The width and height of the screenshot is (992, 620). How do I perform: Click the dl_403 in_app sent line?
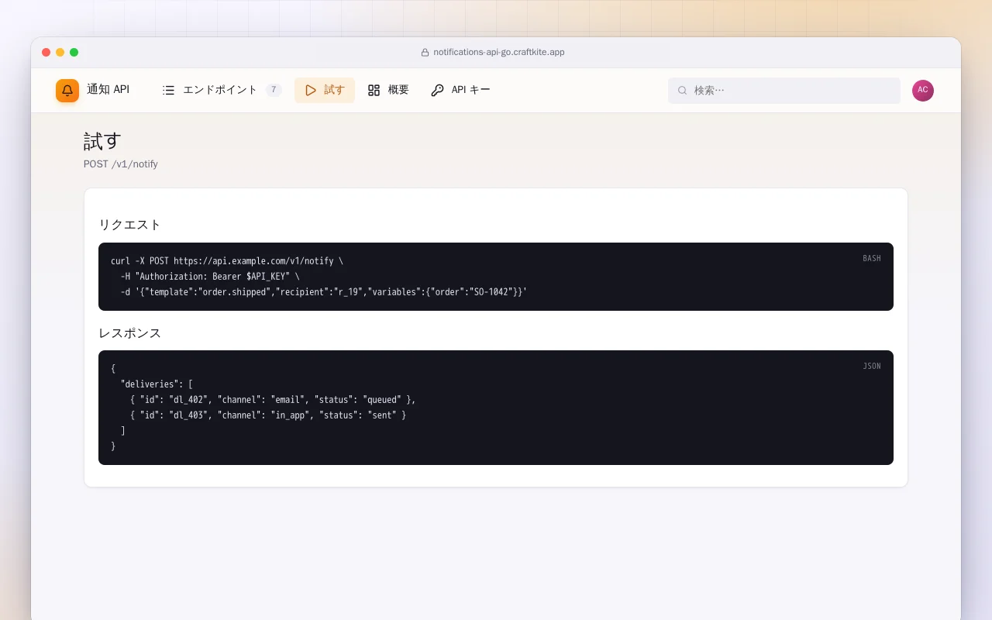[x=268, y=415]
